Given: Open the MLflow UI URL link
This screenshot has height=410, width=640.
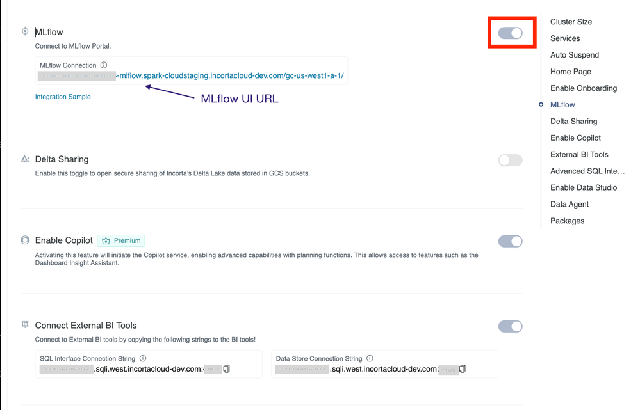Looking at the screenshot, I should pyautogui.click(x=230, y=76).
